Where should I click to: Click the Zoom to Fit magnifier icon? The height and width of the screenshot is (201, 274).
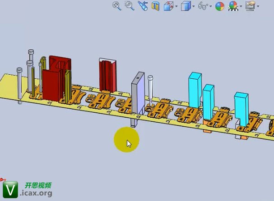click(117, 6)
